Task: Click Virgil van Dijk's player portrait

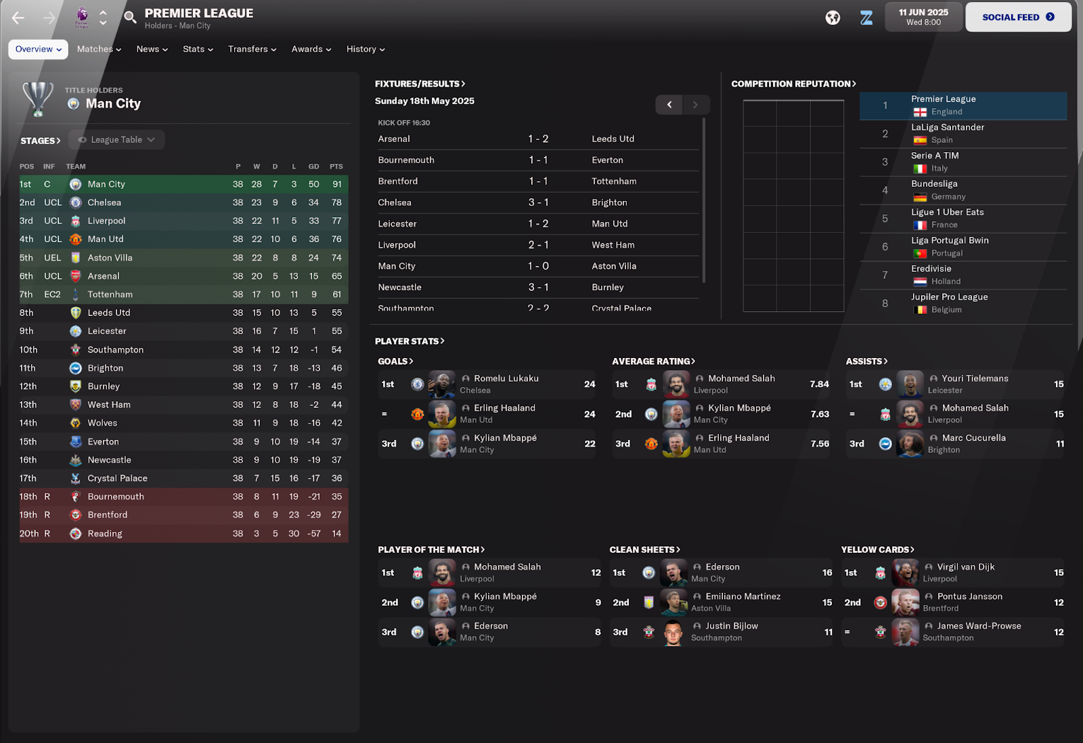Action: coord(906,573)
